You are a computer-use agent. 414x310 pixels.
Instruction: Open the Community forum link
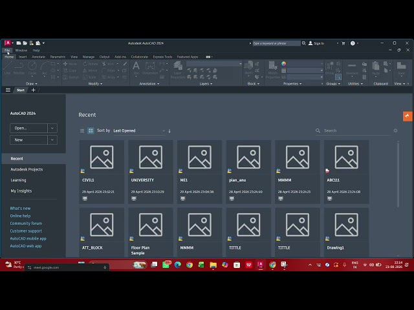pos(26,223)
